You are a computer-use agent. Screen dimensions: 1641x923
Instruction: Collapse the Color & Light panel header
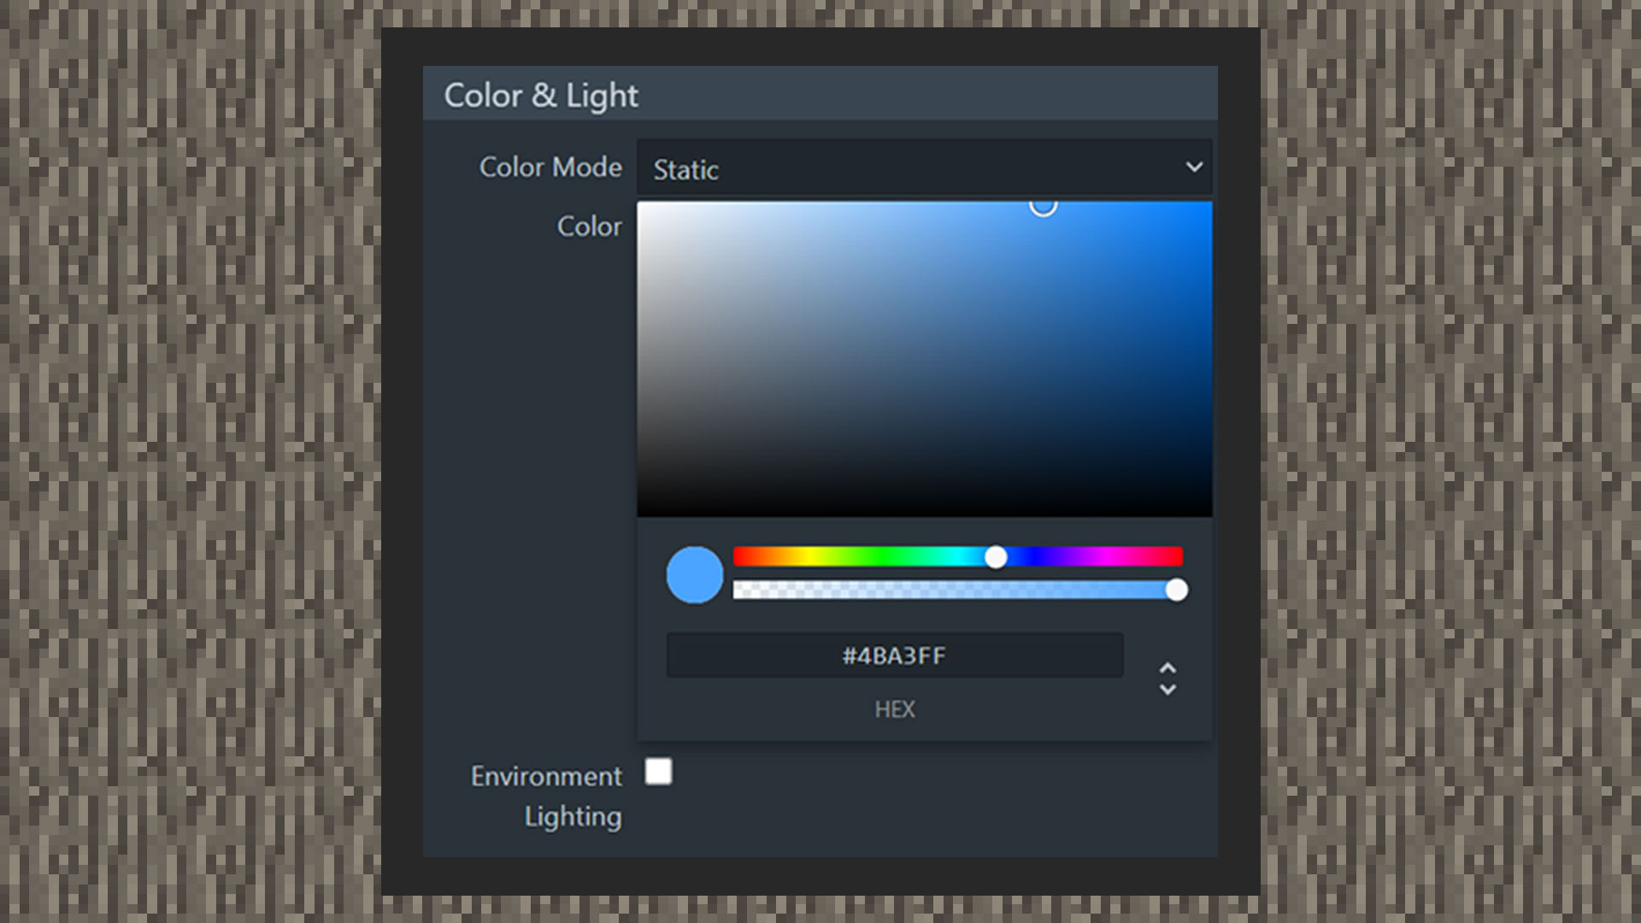point(820,94)
